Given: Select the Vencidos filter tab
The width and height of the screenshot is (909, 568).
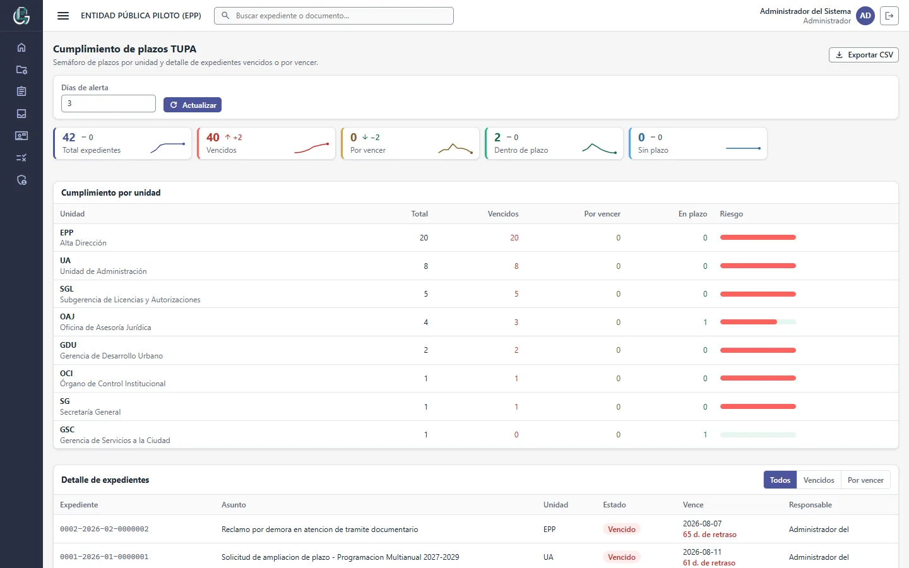Looking at the screenshot, I should click(x=819, y=480).
